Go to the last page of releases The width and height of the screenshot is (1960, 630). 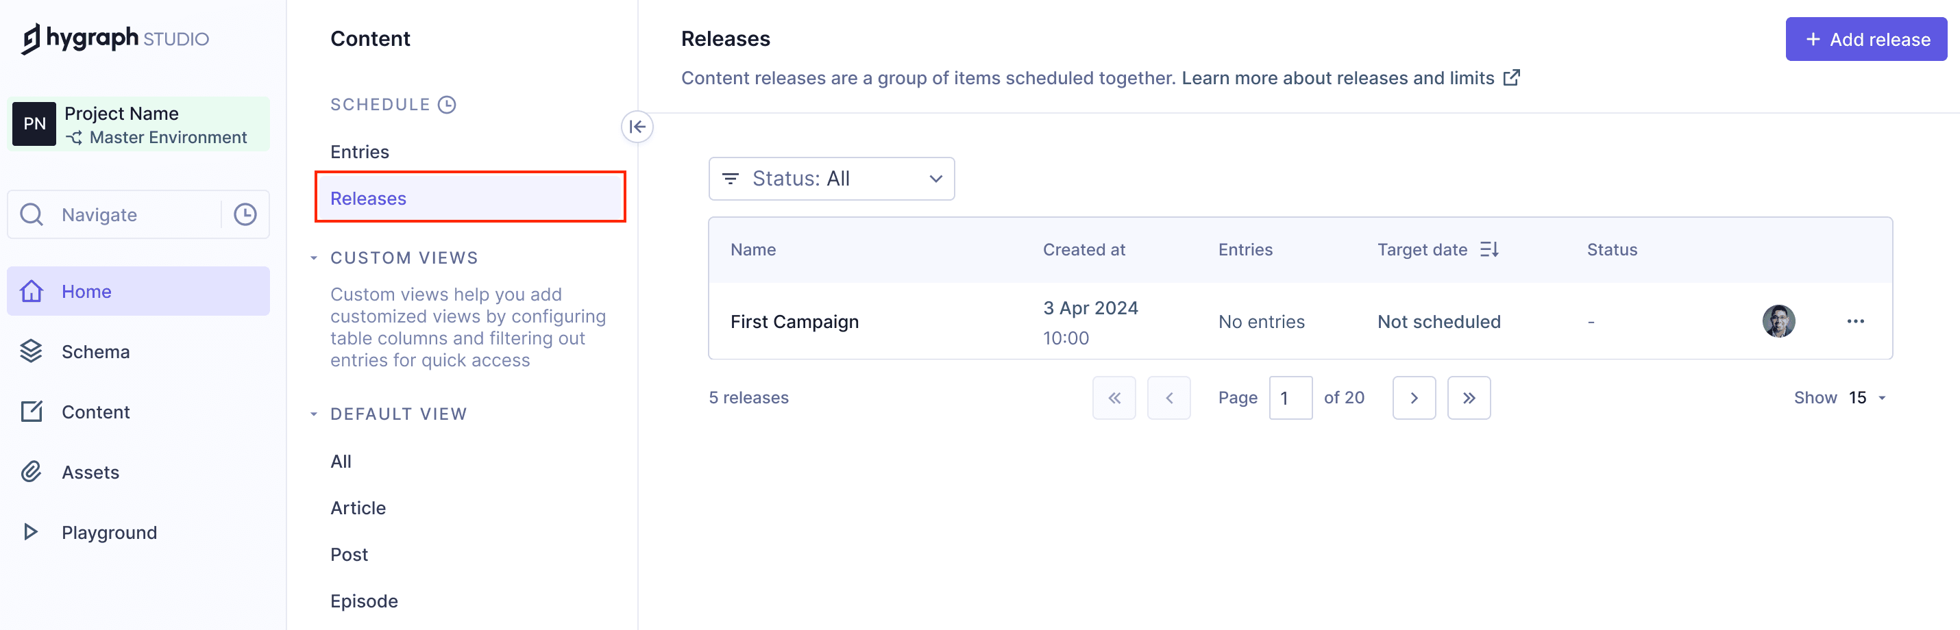(1468, 397)
